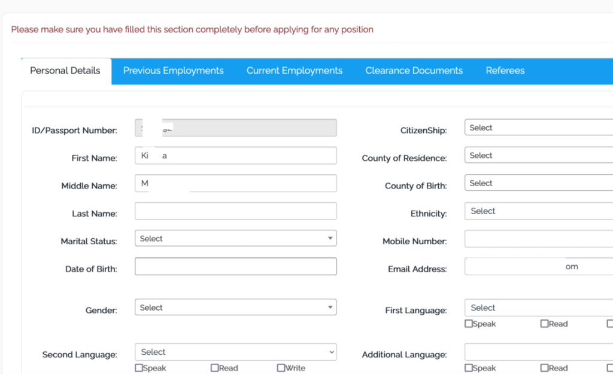
Task: Open the Personal Details tab
Action: coord(65,71)
